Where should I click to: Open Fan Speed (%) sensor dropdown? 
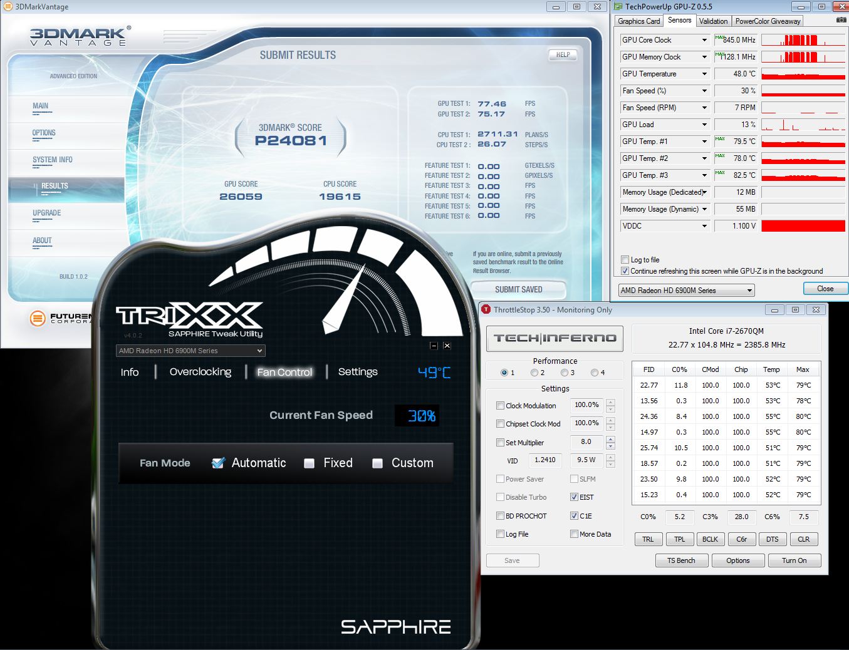704,91
